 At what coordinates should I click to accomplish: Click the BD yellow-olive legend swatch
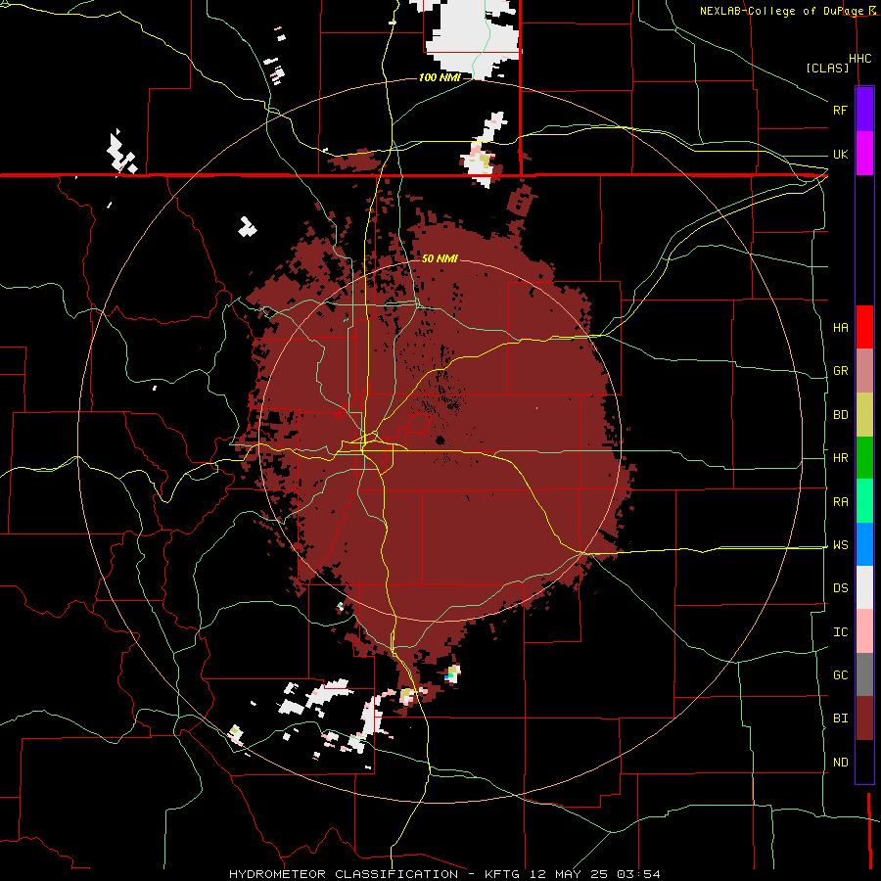tap(864, 415)
